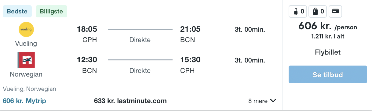The image size is (372, 111).
Task: Open the 8 mere providers list
Action: (262, 101)
